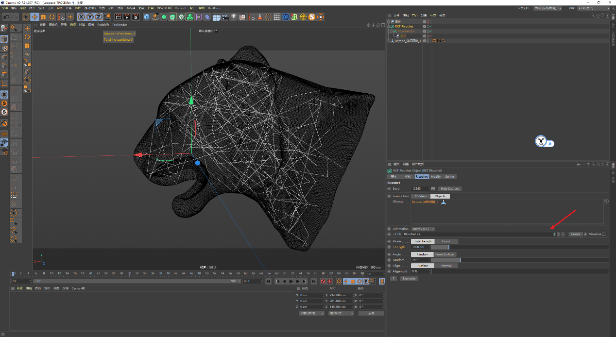Select RKT Ricochet in object manager
Screen dimensions: 616x337
tap(404, 26)
